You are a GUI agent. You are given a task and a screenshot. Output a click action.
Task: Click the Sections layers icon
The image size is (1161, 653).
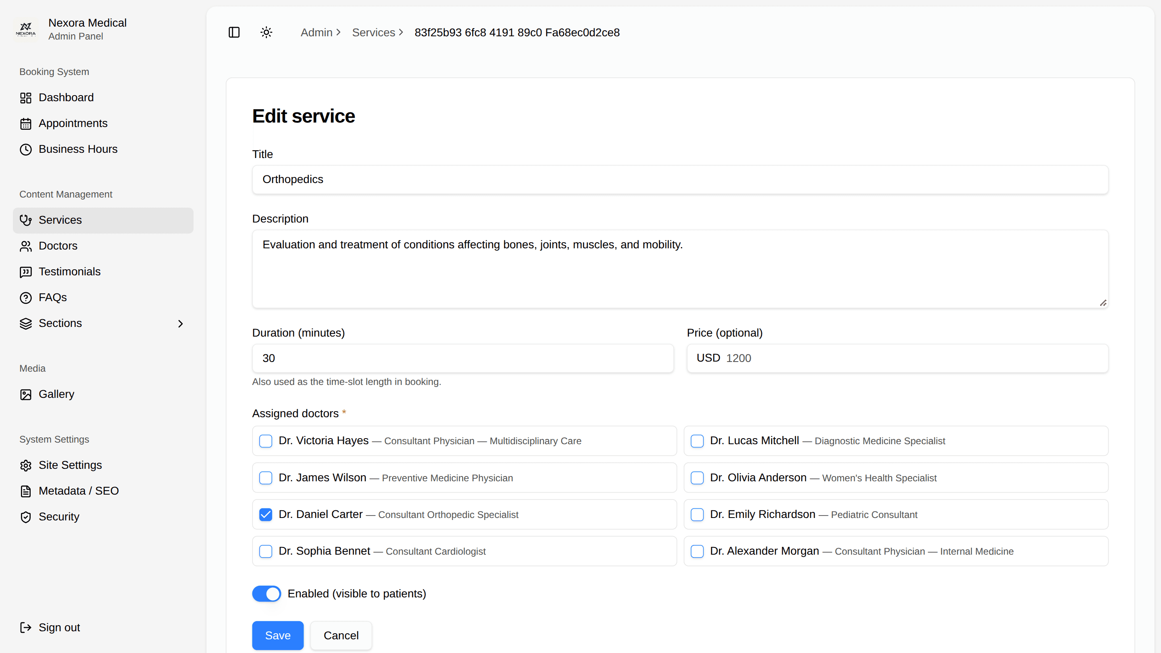[26, 324]
